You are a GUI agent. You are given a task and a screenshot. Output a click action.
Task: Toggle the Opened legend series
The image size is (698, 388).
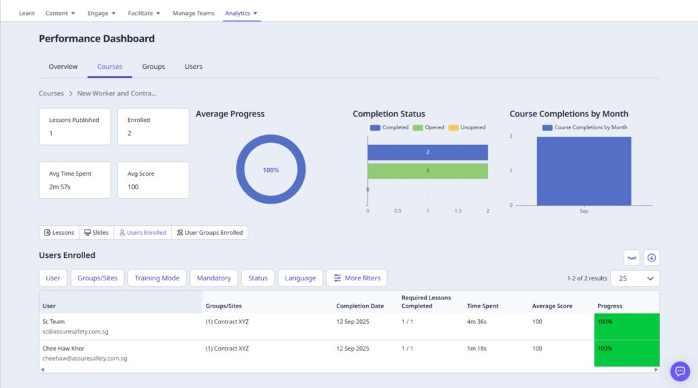pyautogui.click(x=428, y=127)
